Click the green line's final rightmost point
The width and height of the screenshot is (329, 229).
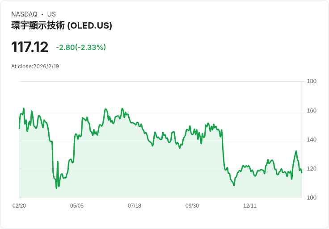[x=302, y=172]
